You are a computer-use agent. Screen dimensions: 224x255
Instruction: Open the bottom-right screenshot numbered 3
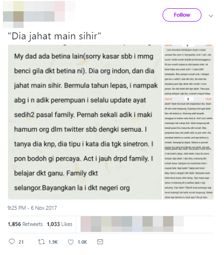[188, 148]
